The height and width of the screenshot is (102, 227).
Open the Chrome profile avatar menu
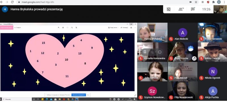[219, 2]
